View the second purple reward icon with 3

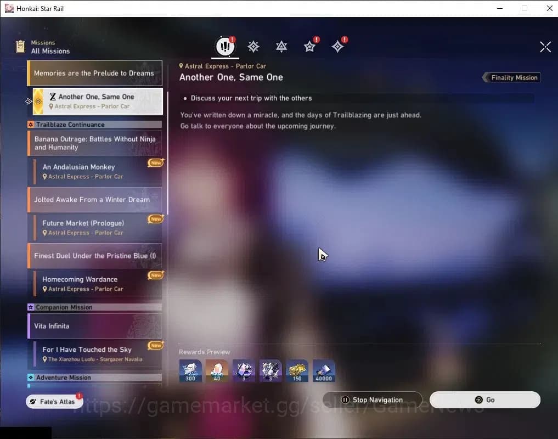tap(270, 370)
